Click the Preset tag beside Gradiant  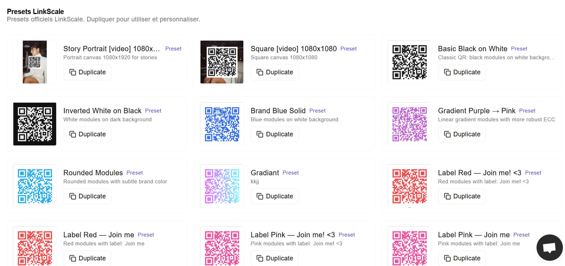tap(290, 173)
